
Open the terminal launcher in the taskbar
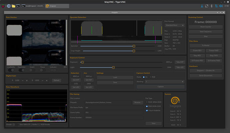pos(18,6)
